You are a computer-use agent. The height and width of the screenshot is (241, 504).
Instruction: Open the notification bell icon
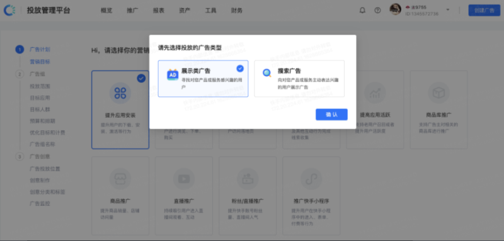coord(362,10)
